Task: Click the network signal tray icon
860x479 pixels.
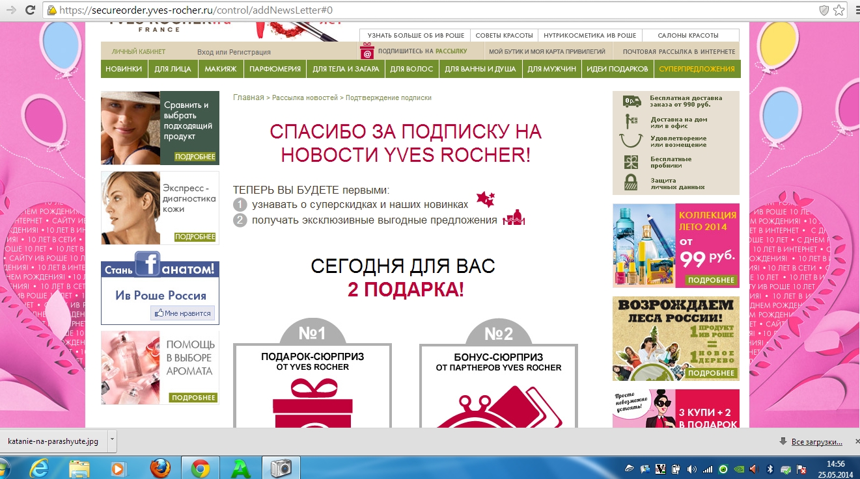Action: (x=706, y=469)
